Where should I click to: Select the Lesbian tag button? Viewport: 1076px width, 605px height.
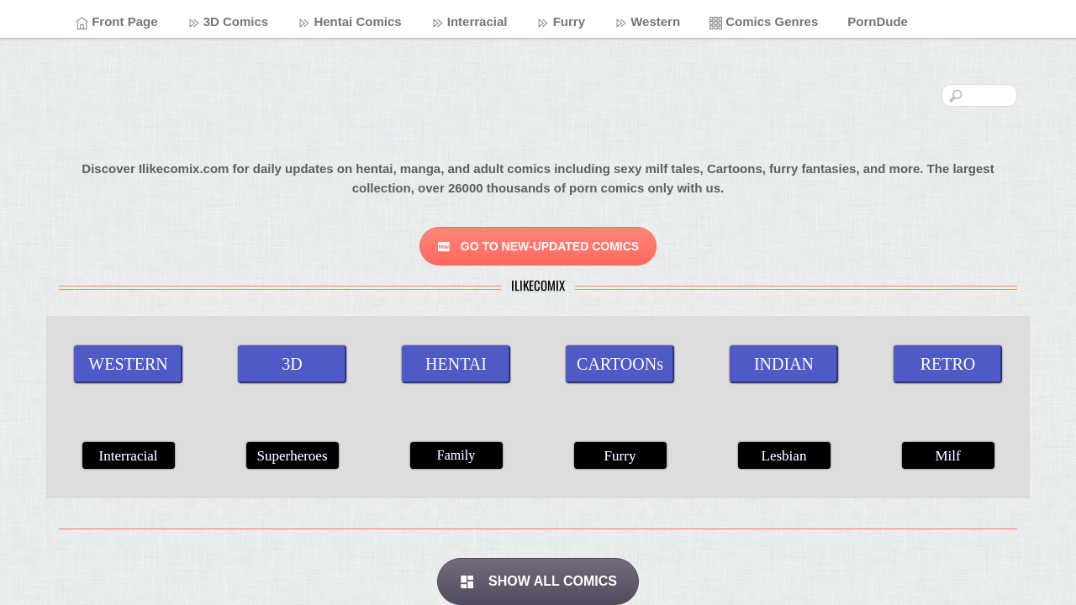click(x=784, y=455)
